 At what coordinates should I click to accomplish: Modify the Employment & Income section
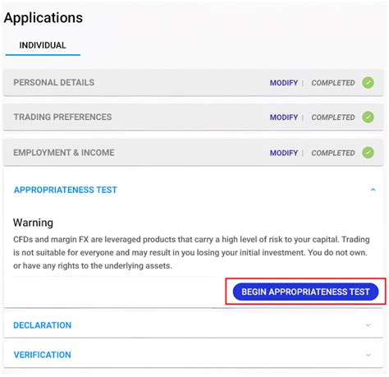pos(284,153)
